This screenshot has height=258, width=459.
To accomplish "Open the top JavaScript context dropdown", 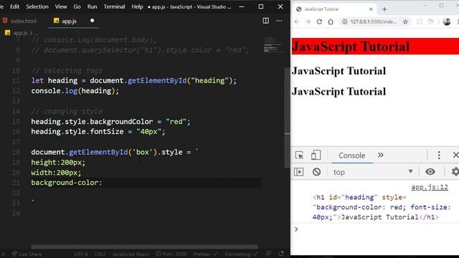I will [373, 172].
